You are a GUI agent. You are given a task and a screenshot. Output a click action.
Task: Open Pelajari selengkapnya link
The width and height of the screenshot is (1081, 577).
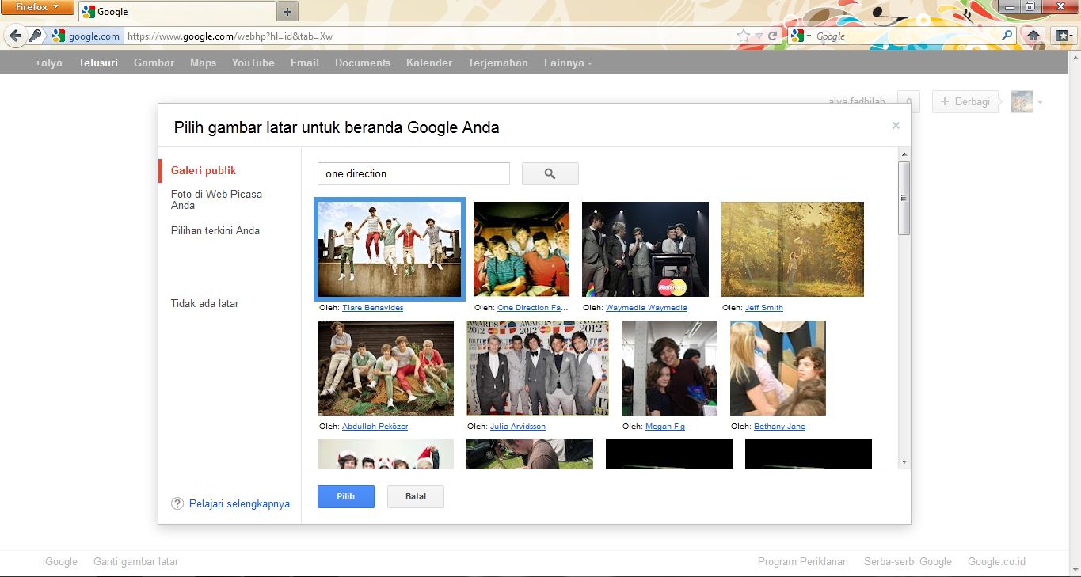point(239,503)
